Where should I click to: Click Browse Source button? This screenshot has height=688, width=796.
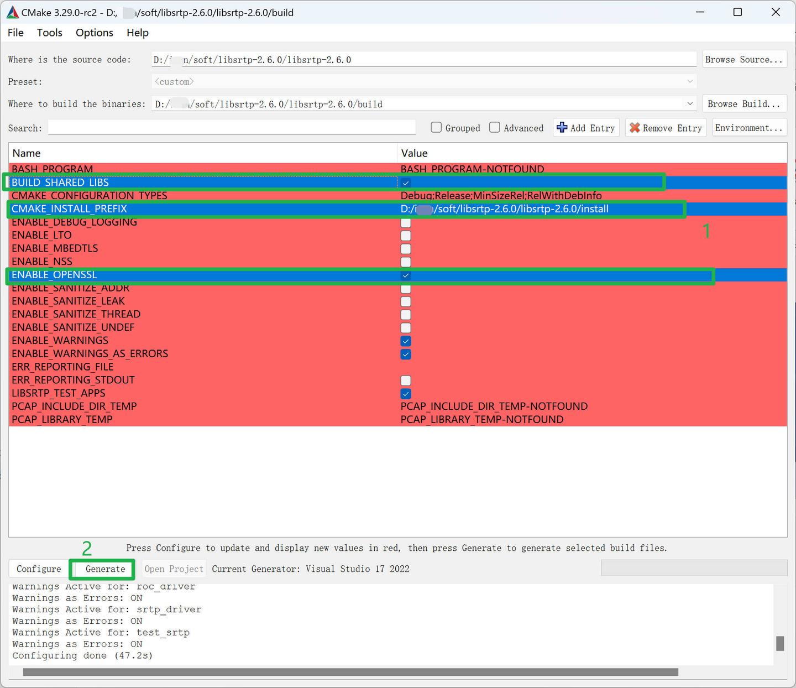pyautogui.click(x=744, y=60)
